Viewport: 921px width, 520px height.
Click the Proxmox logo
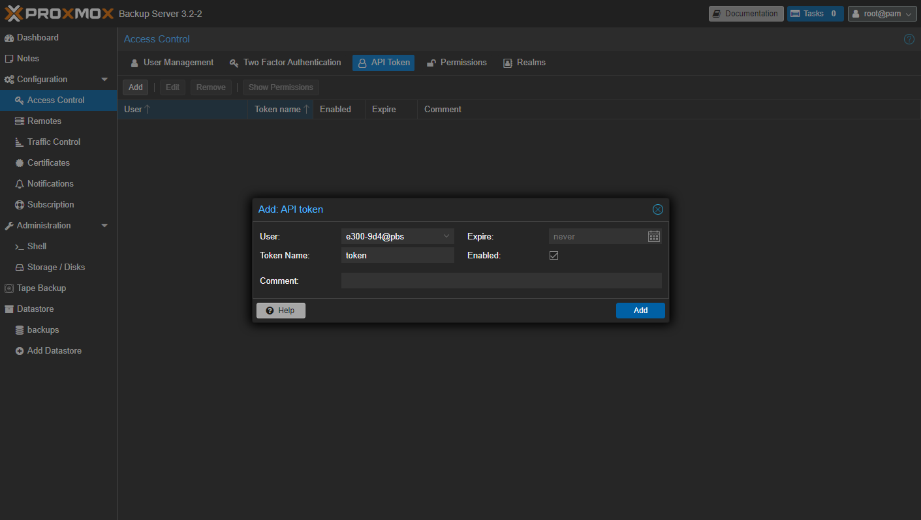pos(59,13)
